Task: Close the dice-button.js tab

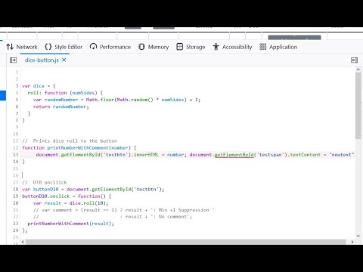Action: [64, 60]
